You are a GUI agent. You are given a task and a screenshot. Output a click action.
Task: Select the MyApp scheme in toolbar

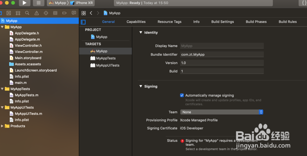pos(58,3)
